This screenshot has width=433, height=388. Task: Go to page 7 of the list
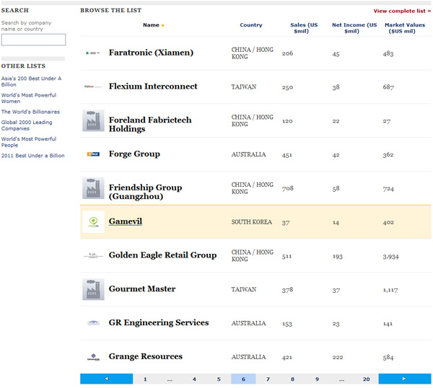coord(268,379)
